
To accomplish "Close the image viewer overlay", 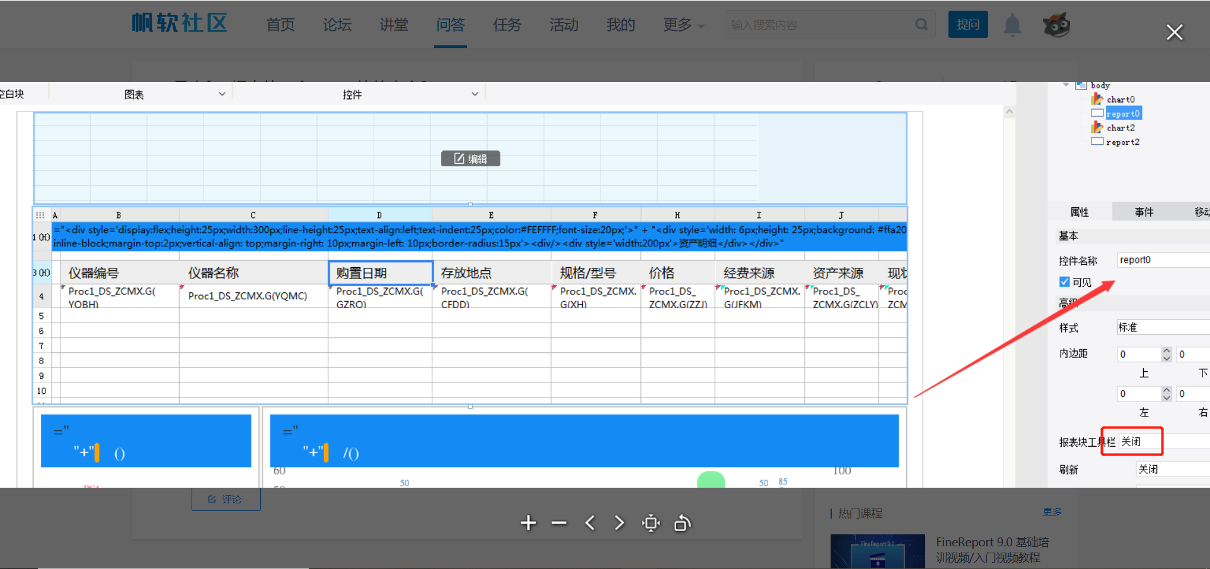I will pos(1175,32).
